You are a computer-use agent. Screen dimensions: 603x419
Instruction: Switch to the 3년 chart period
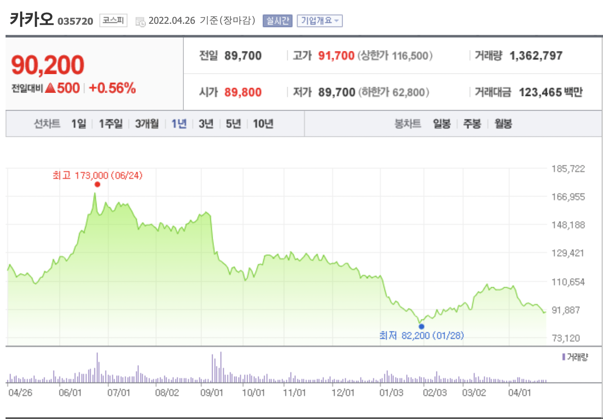[x=206, y=124]
